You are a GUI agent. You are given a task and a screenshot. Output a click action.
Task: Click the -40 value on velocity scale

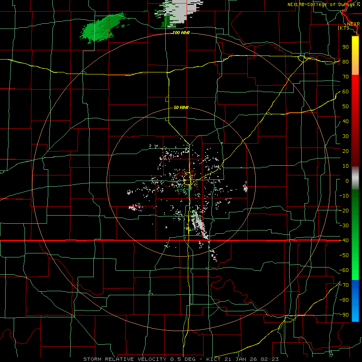[x=344, y=241]
